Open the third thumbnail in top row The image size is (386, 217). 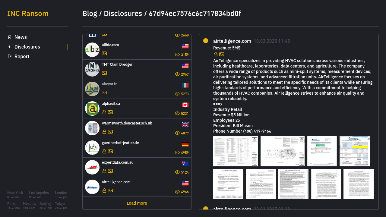click(322, 151)
